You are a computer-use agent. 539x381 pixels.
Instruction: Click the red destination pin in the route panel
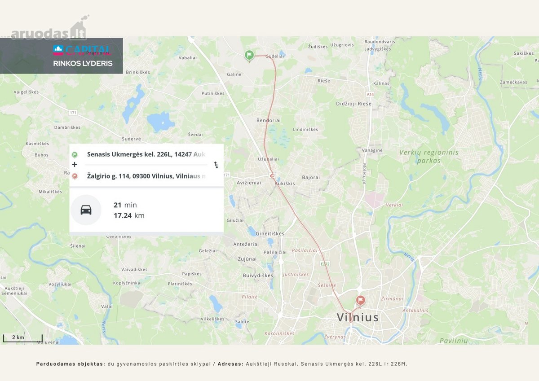[x=75, y=176]
